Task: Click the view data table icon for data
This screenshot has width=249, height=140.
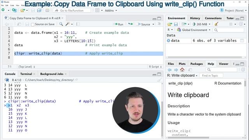Action: pyautogui.click(x=242, y=40)
